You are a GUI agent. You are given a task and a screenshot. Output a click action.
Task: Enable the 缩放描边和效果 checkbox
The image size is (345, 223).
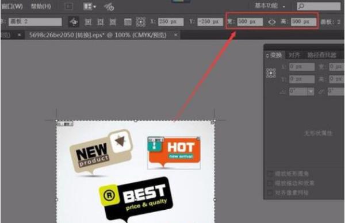click(270, 183)
